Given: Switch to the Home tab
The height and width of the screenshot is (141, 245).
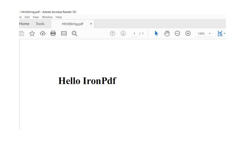Looking at the screenshot, I should pos(24,24).
